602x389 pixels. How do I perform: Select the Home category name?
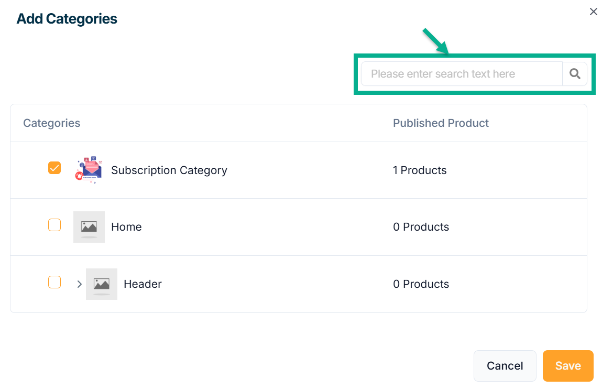pyautogui.click(x=126, y=227)
